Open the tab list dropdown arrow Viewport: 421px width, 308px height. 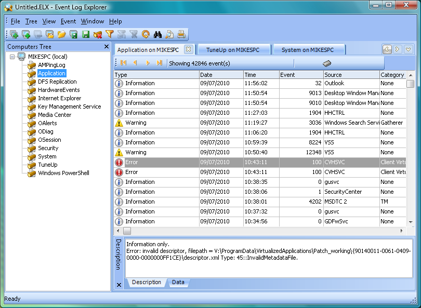tap(409, 49)
